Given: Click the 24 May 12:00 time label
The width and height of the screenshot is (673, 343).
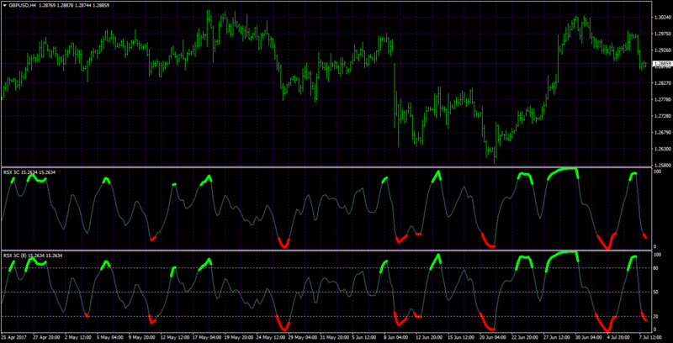Looking at the screenshot, I should coord(271,337).
